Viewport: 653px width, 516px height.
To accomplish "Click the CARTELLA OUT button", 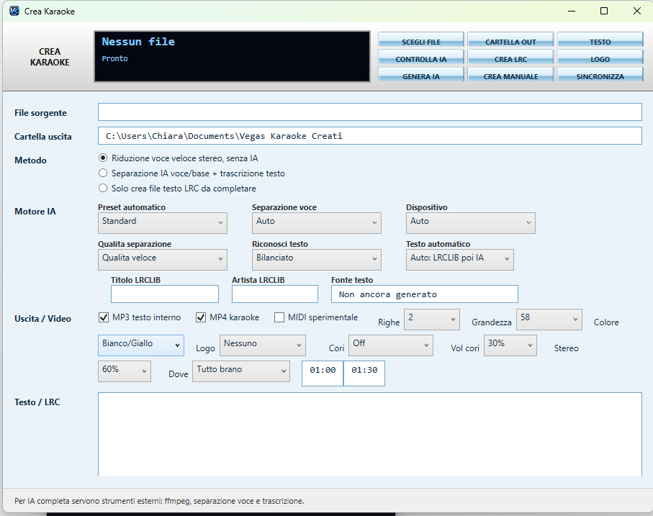I will click(x=510, y=40).
